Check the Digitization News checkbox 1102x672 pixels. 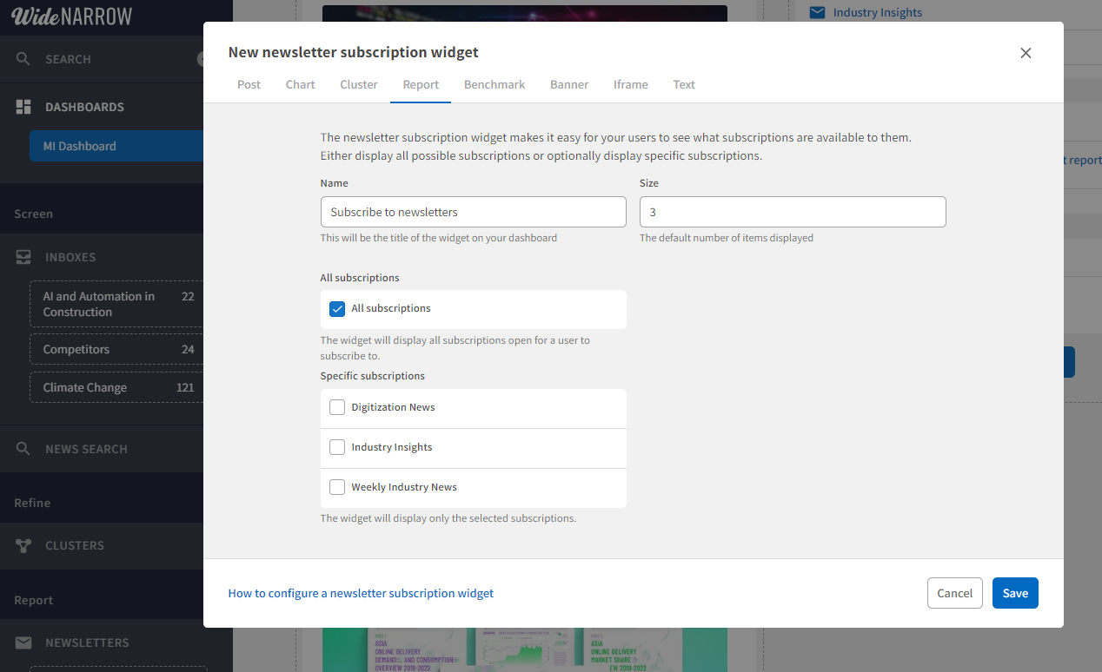337,407
